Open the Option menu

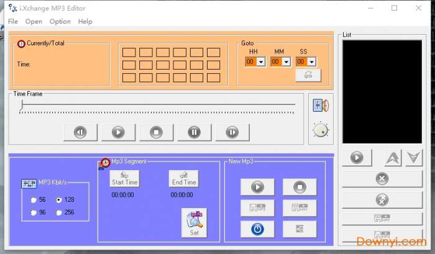tap(60, 21)
